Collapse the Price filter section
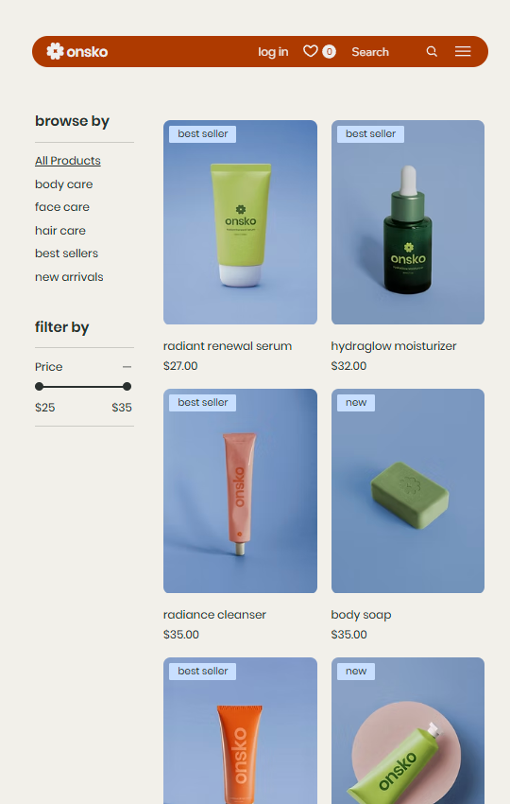This screenshot has width=510, height=804. click(x=127, y=367)
